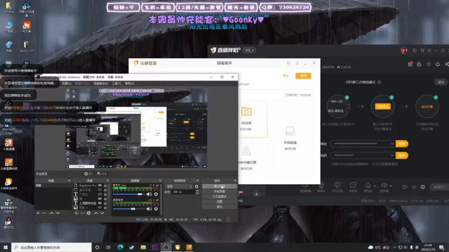Click the multimedia icon in 直播伴侣 toolbar

[353, 185]
